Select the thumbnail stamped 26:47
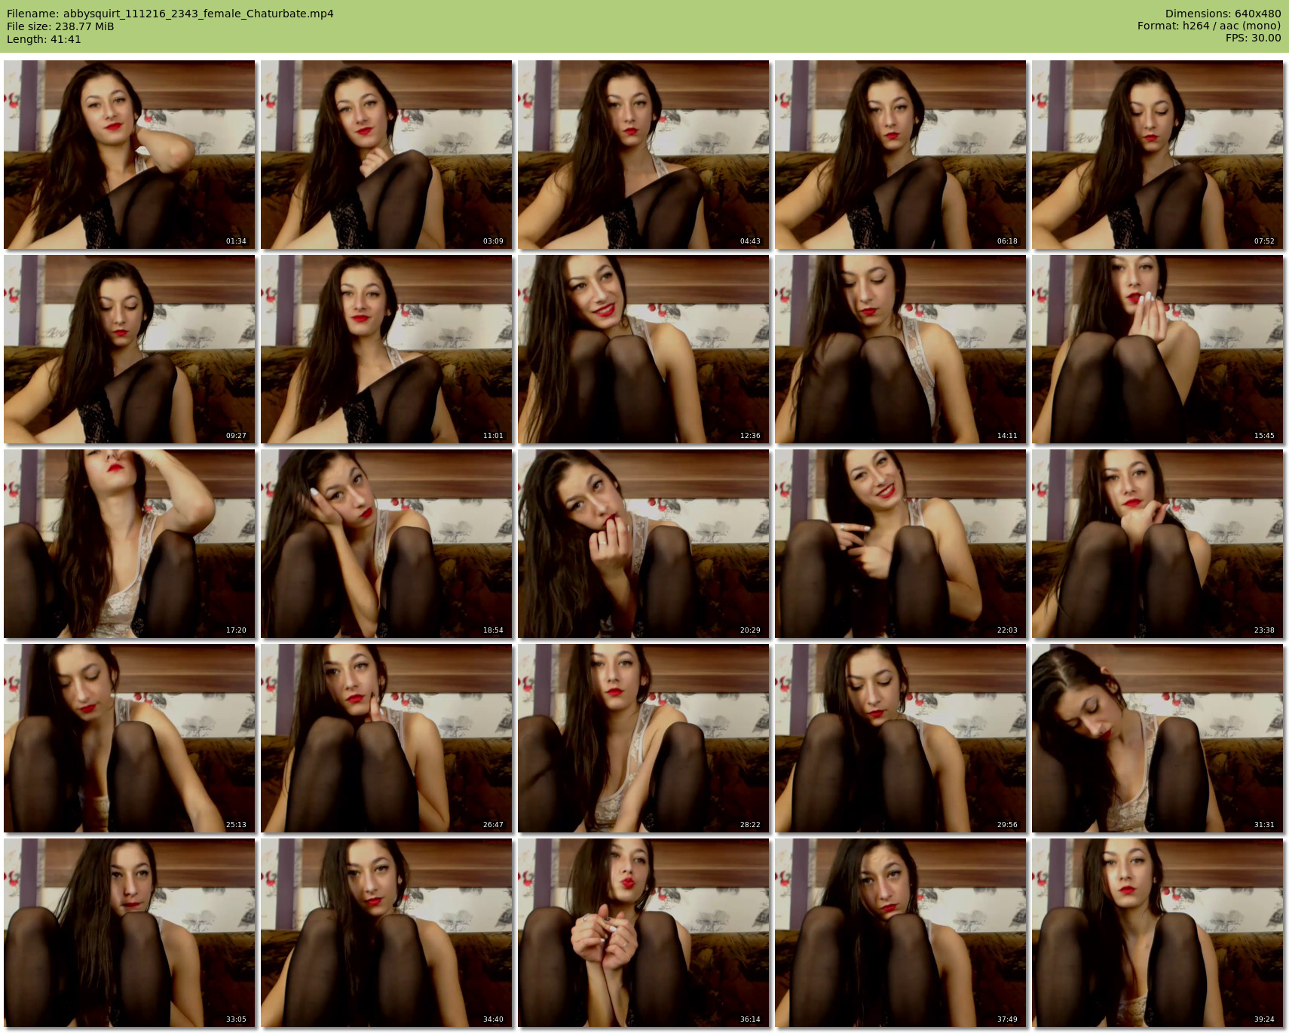The height and width of the screenshot is (1033, 1289). 387,738
